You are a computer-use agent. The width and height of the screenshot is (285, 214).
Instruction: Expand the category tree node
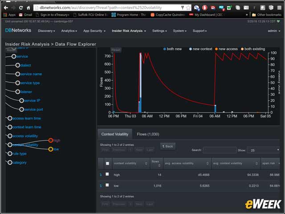pos(10,162)
